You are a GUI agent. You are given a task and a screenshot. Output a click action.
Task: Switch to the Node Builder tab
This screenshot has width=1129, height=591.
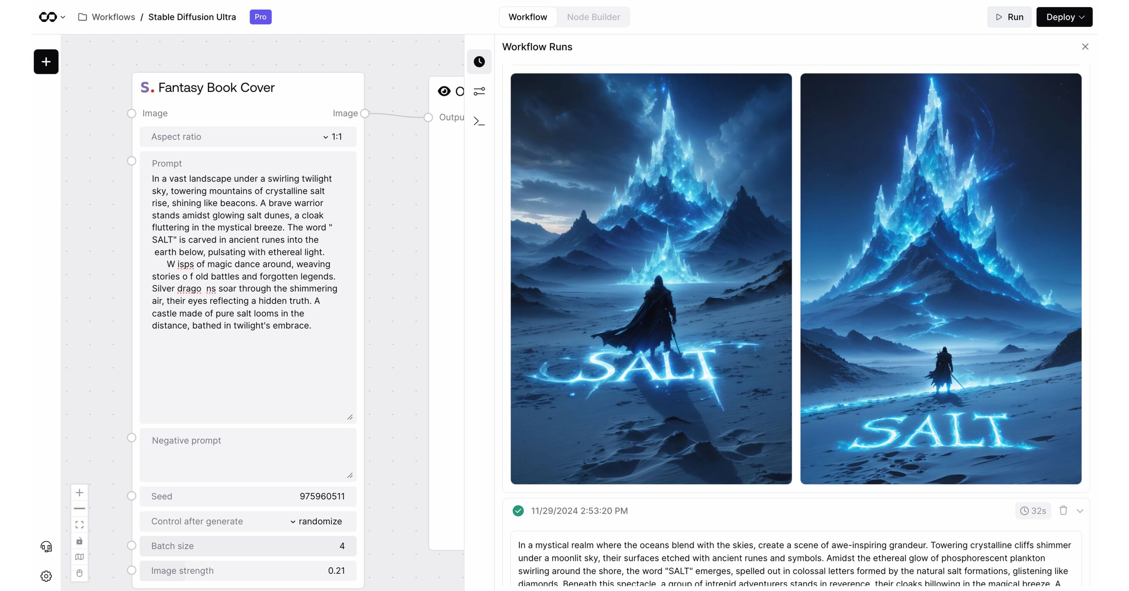pyautogui.click(x=593, y=17)
